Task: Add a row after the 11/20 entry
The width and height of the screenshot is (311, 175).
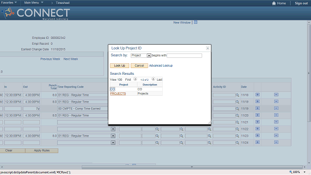Action: pyautogui.click(x=258, y=115)
